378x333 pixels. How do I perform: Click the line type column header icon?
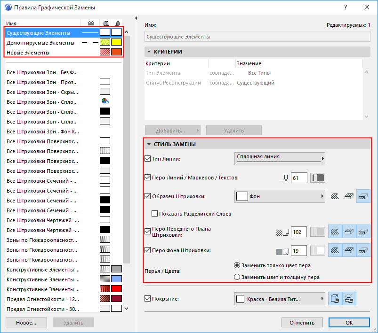pos(91,23)
